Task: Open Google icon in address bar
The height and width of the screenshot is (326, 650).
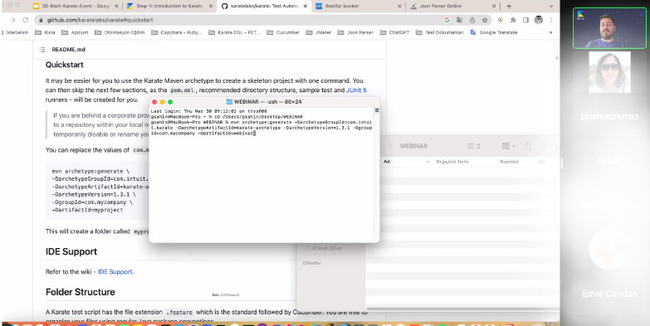Action: coord(447,20)
